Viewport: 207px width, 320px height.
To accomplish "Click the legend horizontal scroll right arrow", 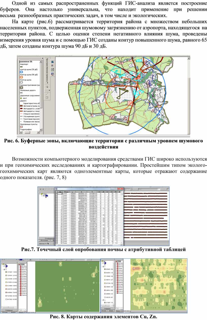I will pos(38,132).
